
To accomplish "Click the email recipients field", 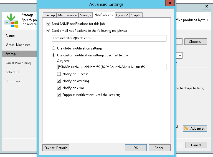I will click(109, 38).
